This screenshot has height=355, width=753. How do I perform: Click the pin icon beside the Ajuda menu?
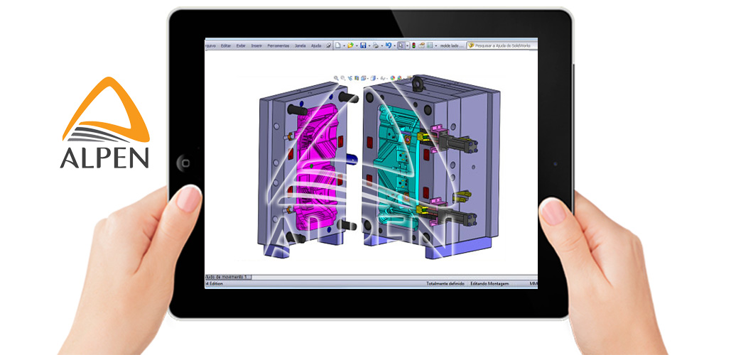[328, 45]
